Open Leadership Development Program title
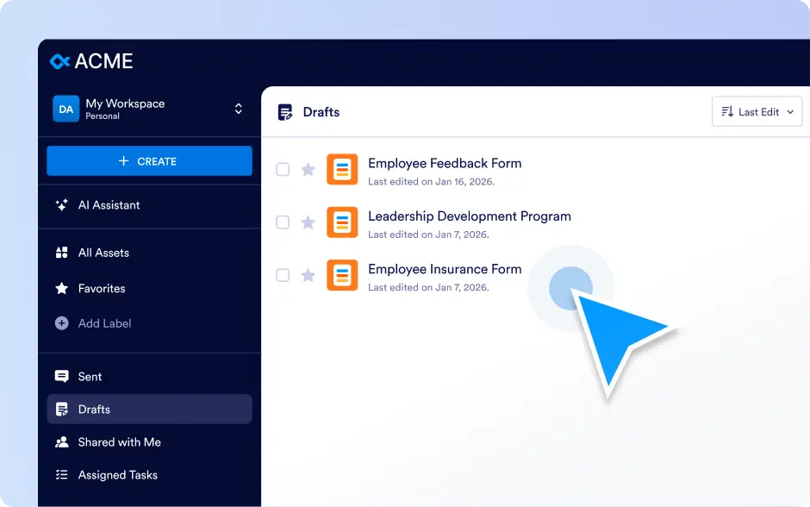Viewport: 810px width, 507px height. click(x=470, y=216)
